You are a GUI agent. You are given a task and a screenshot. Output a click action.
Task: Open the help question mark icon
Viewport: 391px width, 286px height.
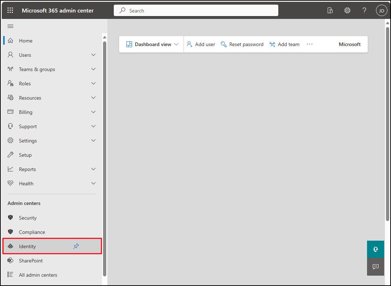[364, 10]
